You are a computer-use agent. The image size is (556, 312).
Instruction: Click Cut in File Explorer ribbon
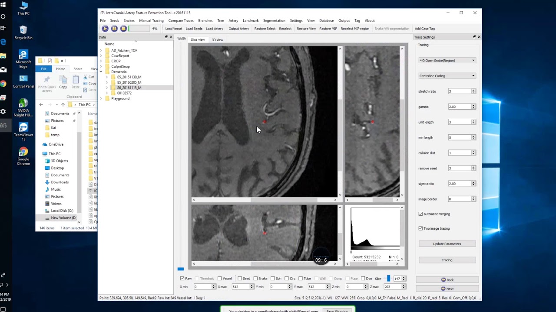[88, 77]
